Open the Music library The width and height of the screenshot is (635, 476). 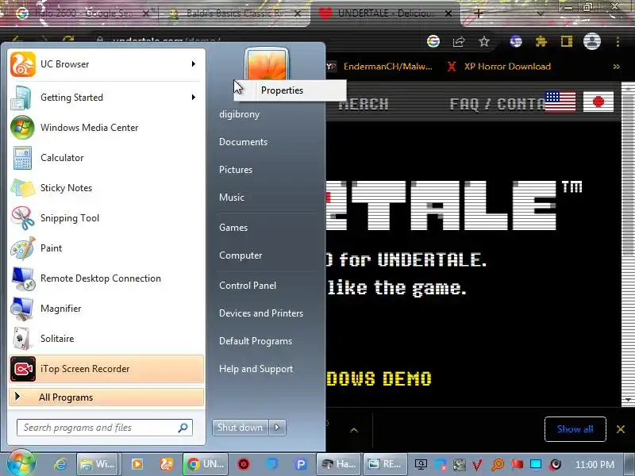coord(232,198)
